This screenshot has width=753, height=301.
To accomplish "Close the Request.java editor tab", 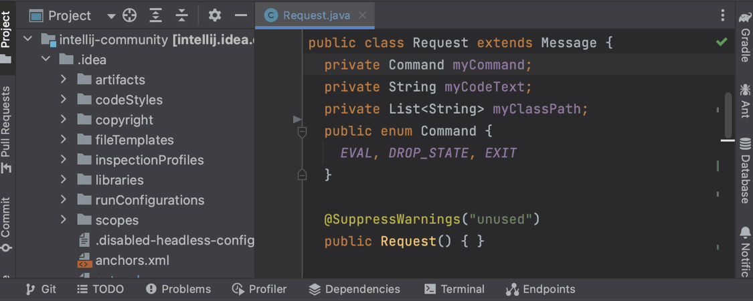I will coord(362,15).
